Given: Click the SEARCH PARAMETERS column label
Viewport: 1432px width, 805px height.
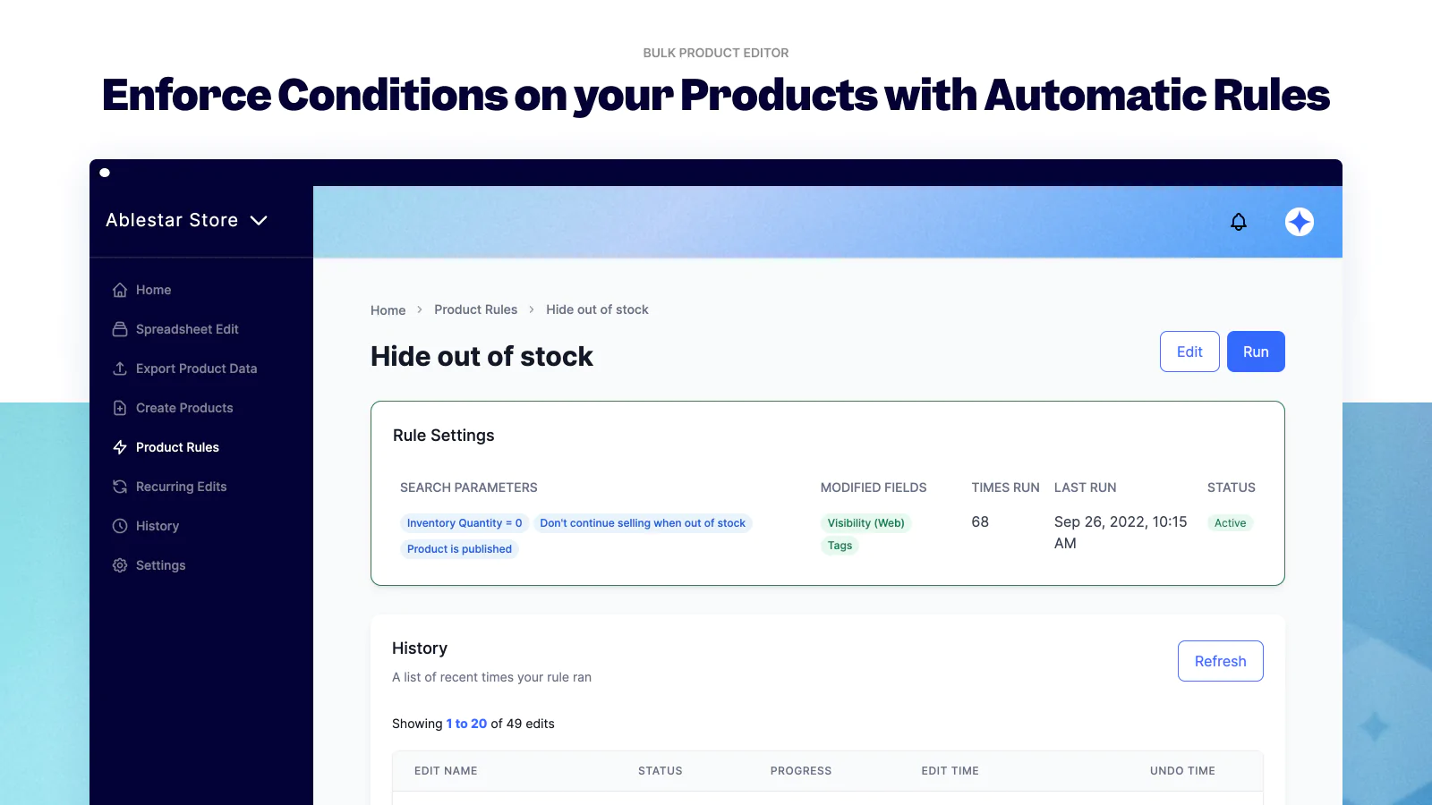Looking at the screenshot, I should tap(469, 487).
